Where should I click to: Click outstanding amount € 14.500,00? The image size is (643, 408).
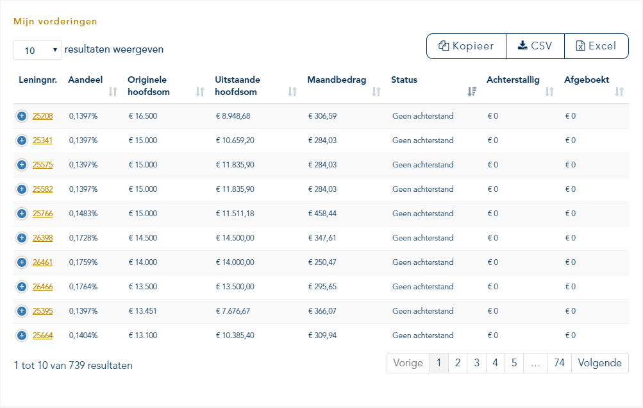click(x=235, y=238)
